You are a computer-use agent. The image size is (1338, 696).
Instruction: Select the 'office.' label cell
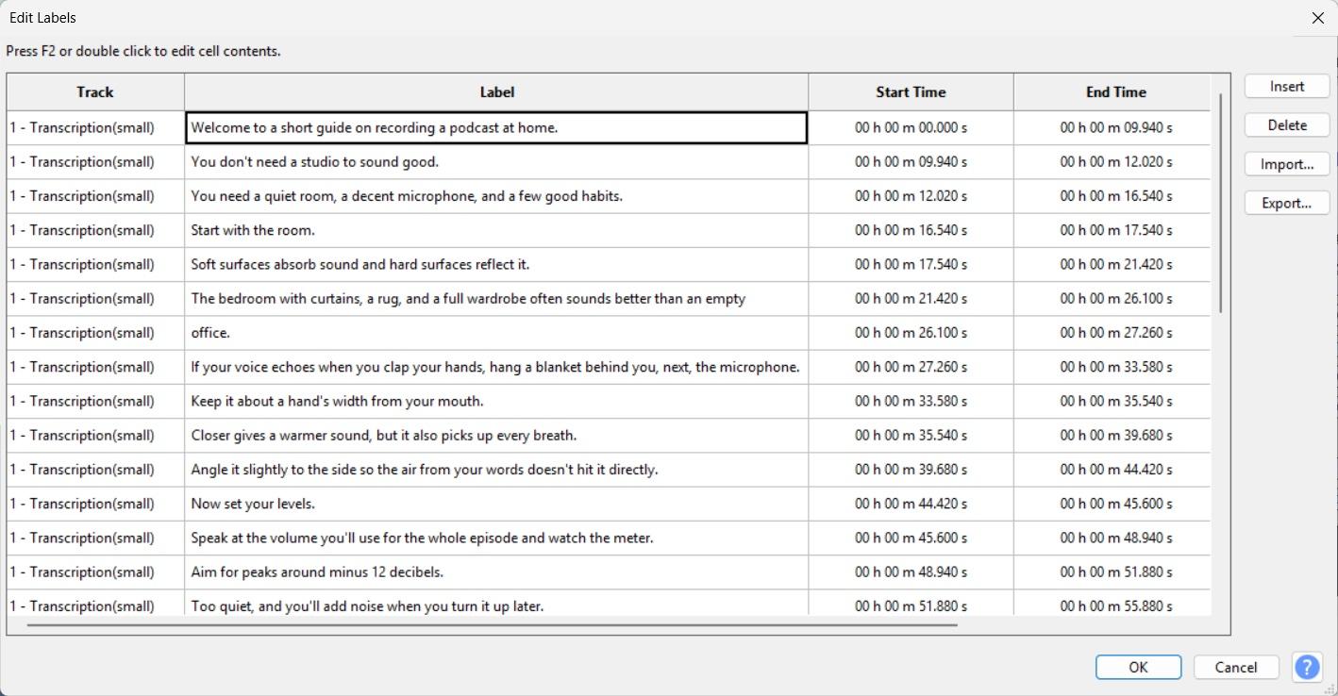[x=496, y=333]
